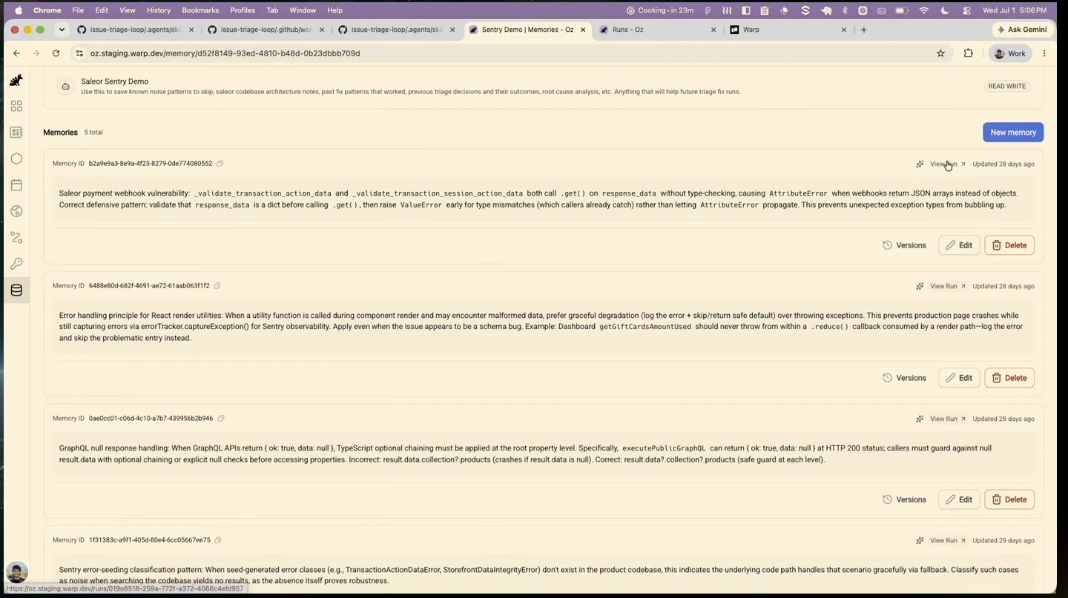The height and width of the screenshot is (598, 1068).
Task: Copy memory ID starting with b2a9e9a3
Action: (220, 164)
